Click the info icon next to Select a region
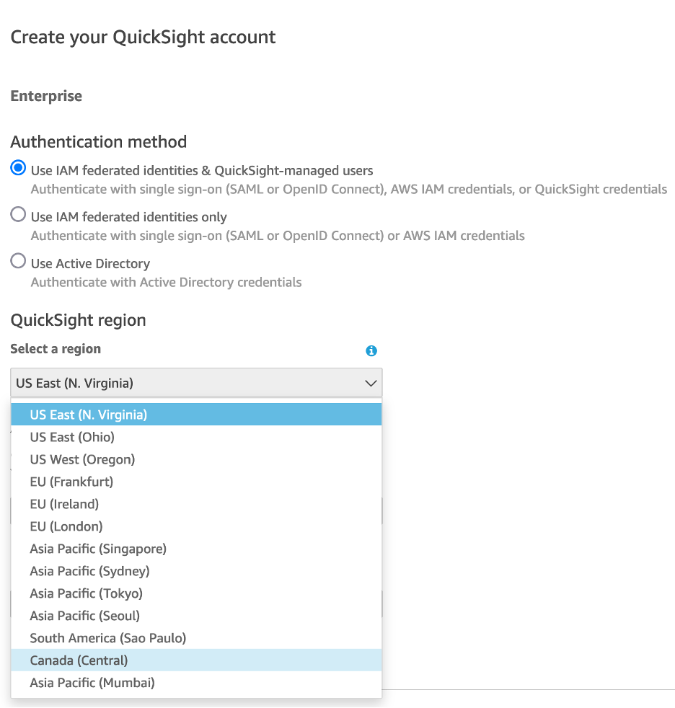Viewport: 675px width, 708px height. click(x=371, y=350)
